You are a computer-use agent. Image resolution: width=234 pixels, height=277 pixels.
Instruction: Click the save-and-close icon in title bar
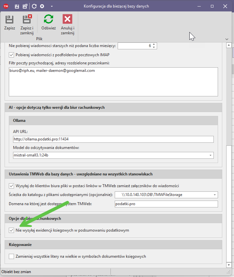(x=25, y=6)
